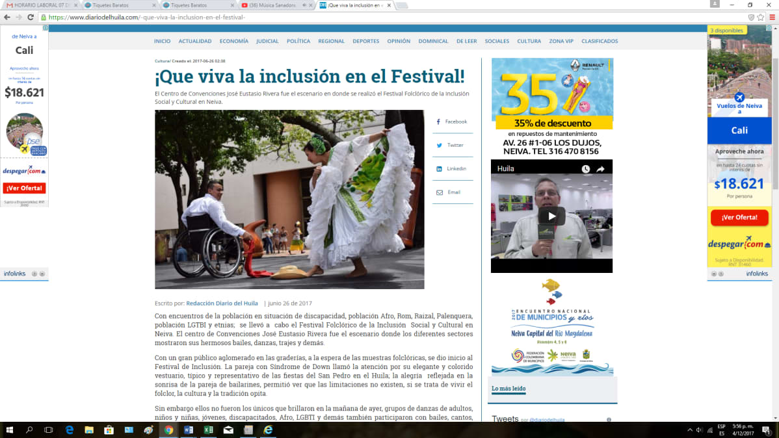This screenshot has height=438, width=779.
Task: Reload the page with the refresh icon
Action: pyautogui.click(x=31, y=18)
